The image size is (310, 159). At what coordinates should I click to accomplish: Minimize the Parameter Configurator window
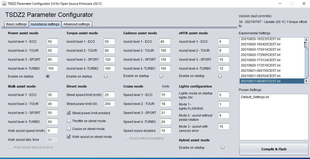pos(280,4)
